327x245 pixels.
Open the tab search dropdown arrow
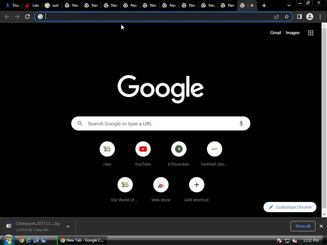click(x=289, y=5)
